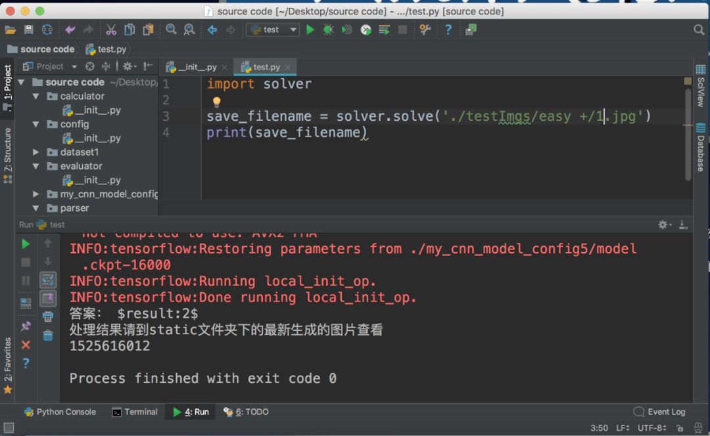Select __init__.py under calculator folder
Image resolution: width=710 pixels, height=436 pixels.
pyautogui.click(x=92, y=110)
